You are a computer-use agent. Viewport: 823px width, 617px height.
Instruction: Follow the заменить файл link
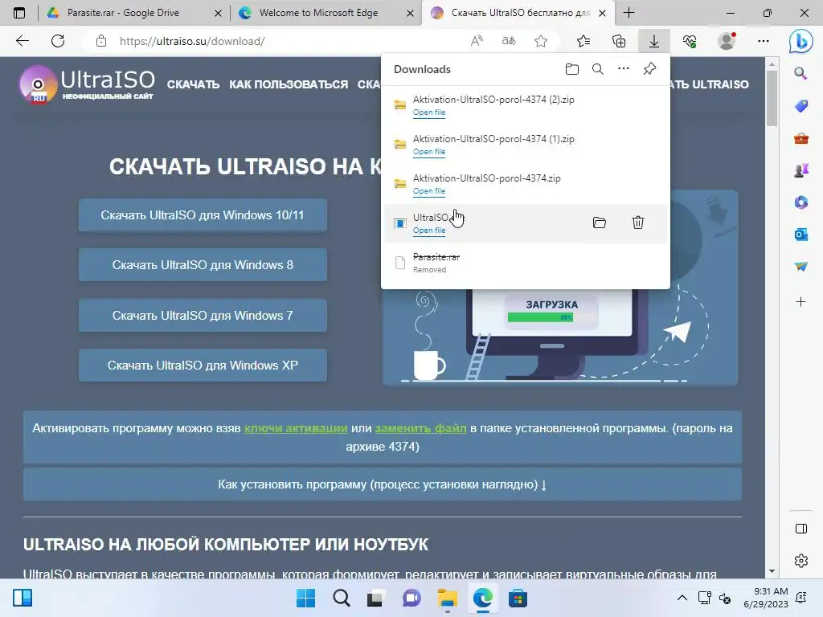coord(420,428)
